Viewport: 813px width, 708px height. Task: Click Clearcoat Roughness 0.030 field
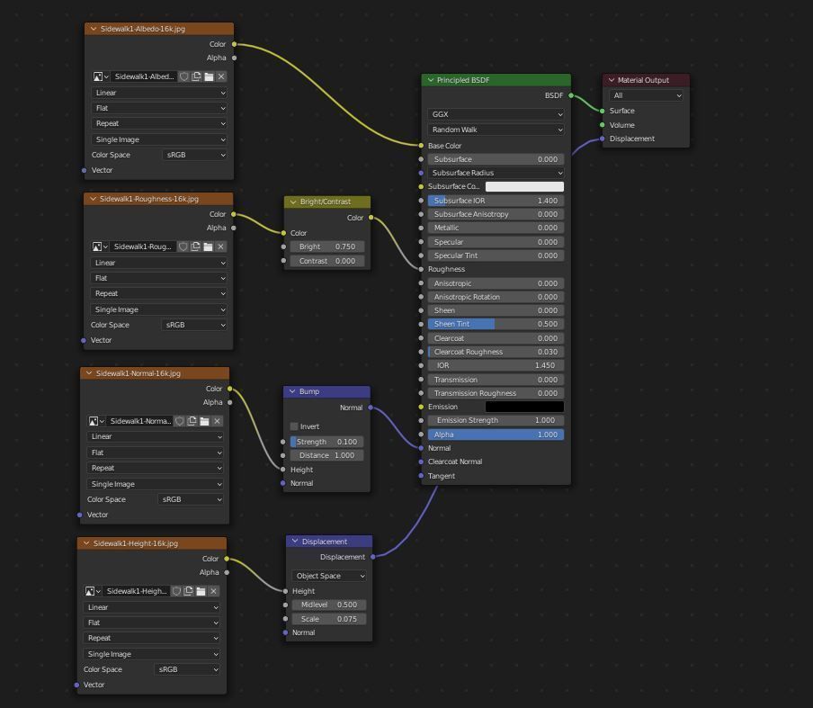(x=496, y=352)
